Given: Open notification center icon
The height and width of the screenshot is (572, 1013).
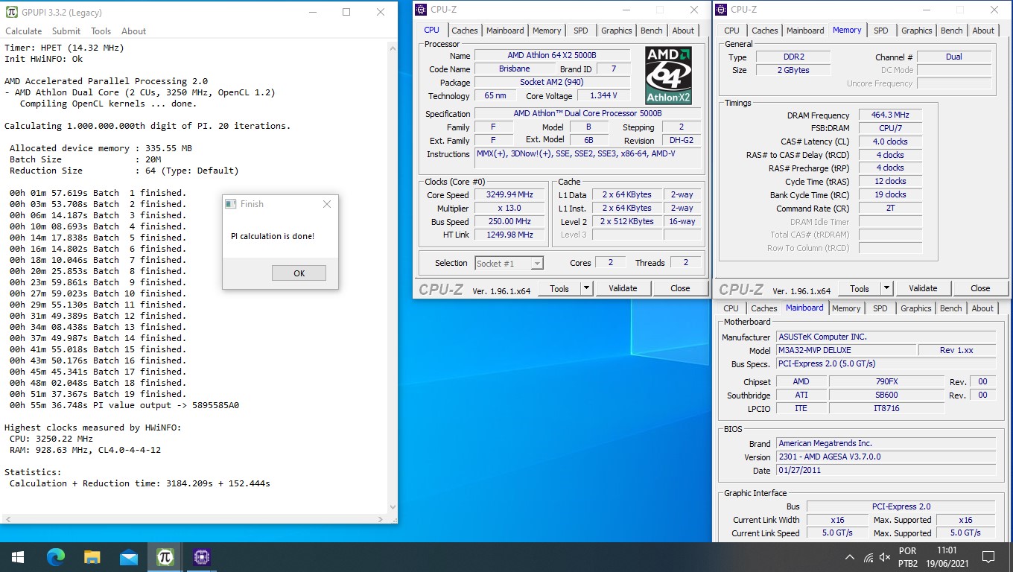Looking at the screenshot, I should click(x=988, y=557).
